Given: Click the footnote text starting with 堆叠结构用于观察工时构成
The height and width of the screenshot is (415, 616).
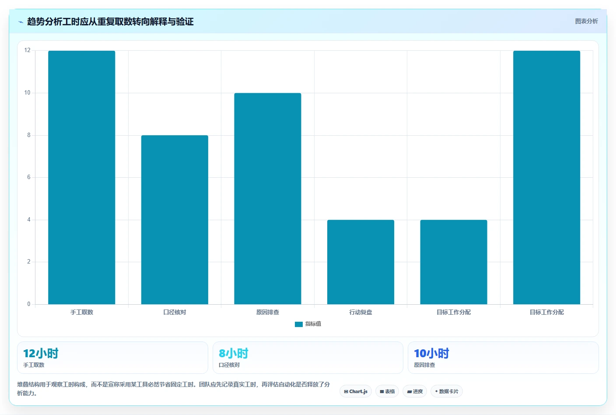Looking at the screenshot, I should pyautogui.click(x=173, y=389).
